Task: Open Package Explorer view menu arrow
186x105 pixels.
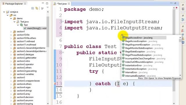Action: (x=48, y=8)
